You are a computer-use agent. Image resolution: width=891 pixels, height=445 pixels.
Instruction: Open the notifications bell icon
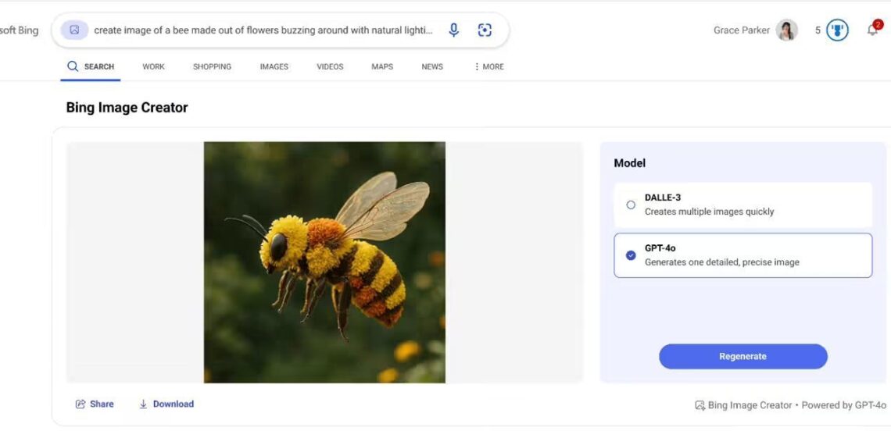872,30
